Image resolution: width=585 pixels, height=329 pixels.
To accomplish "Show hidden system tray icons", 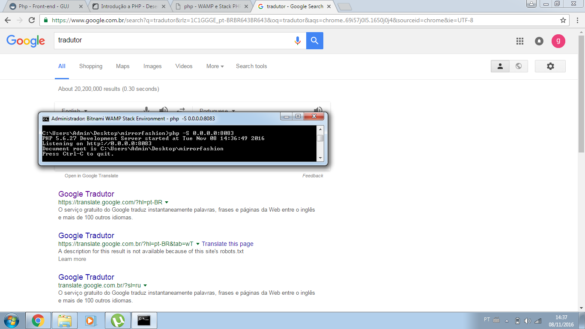I will point(507,320).
